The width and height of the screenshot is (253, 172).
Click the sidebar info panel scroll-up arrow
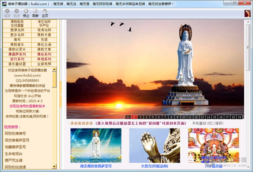(54, 69)
